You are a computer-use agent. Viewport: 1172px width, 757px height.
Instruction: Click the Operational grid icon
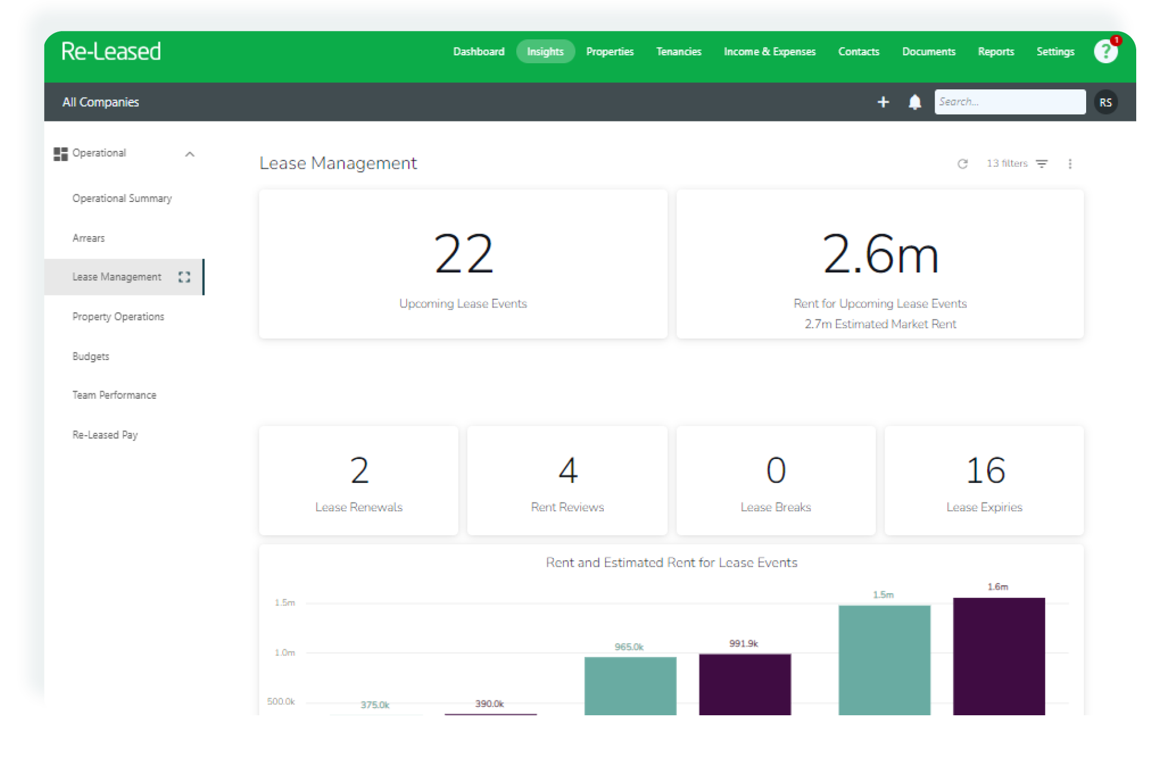[60, 154]
